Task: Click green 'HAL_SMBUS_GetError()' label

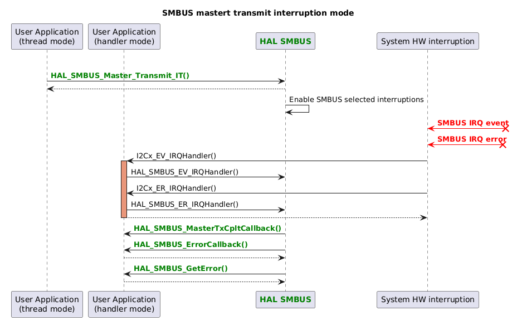Action: 181,268
